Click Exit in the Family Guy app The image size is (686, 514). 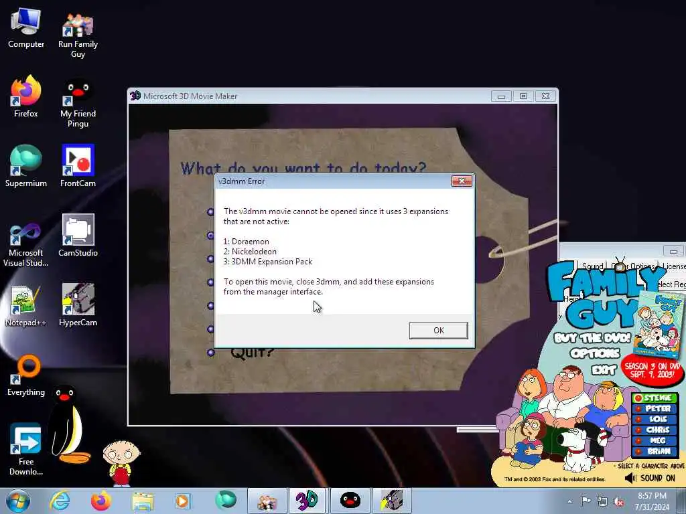pos(604,369)
